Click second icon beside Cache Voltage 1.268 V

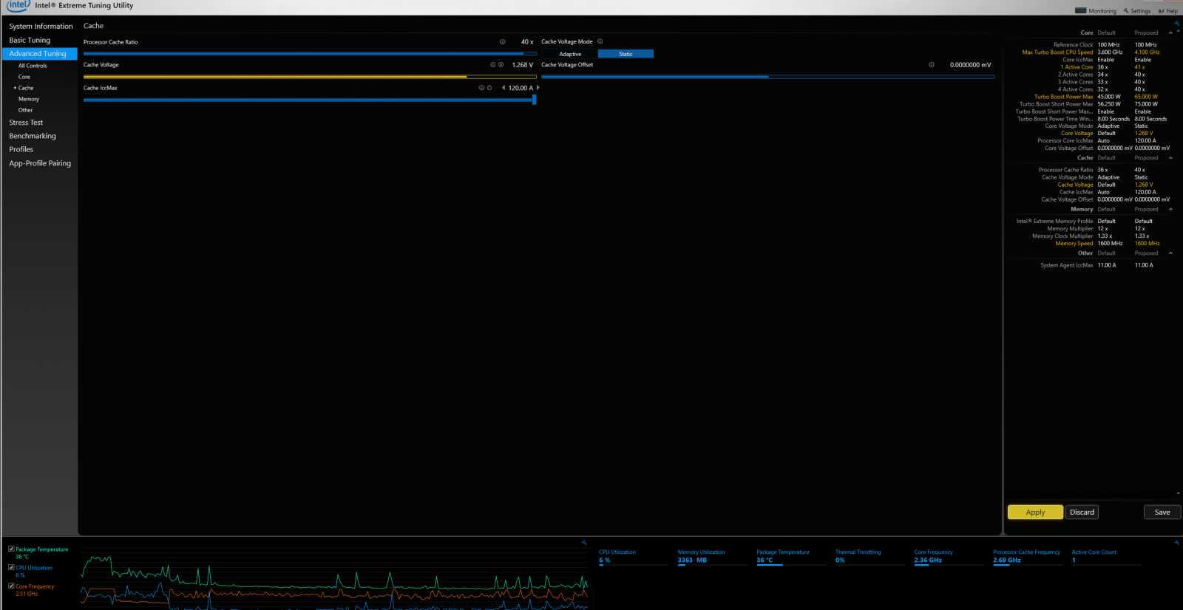click(x=501, y=65)
